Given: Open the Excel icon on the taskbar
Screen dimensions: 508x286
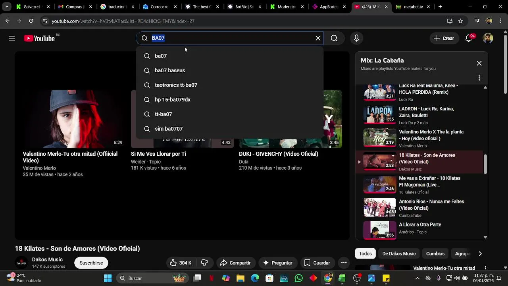Looking at the screenshot, I should coord(342,278).
